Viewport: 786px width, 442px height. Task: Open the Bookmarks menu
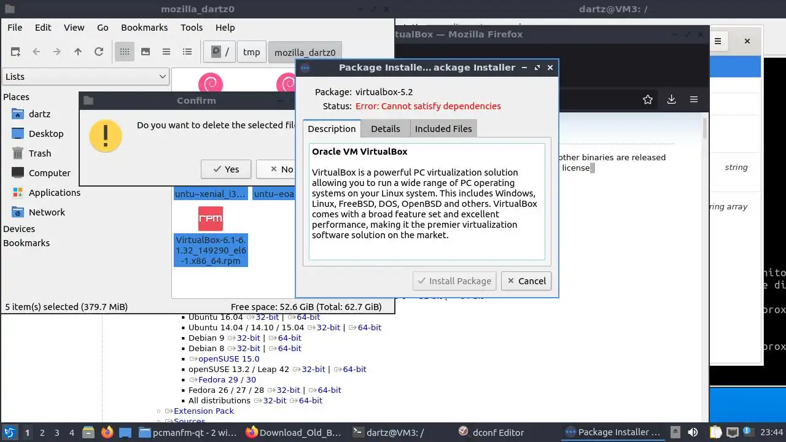pos(144,28)
